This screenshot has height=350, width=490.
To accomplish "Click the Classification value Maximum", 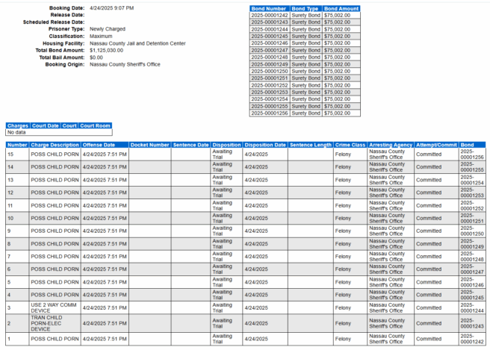I will [101, 37].
